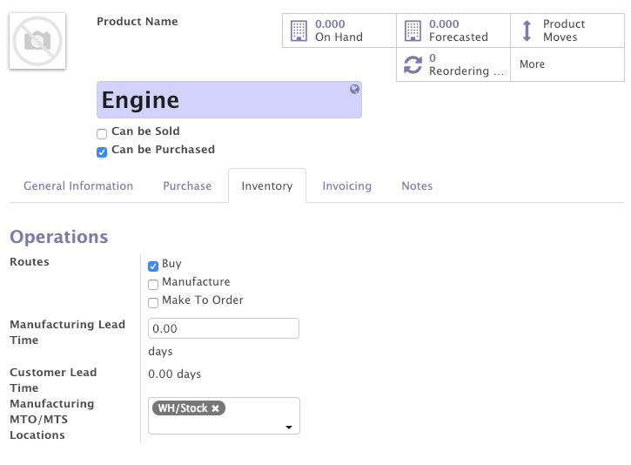Open the Product Moves text

pos(564,30)
